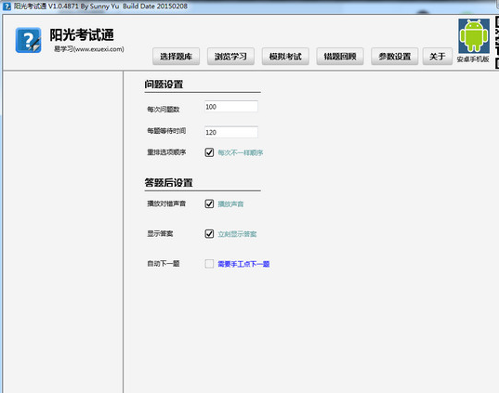The image size is (499, 393).
Task: Click the 重排选项顺序 label
Action: click(x=166, y=152)
